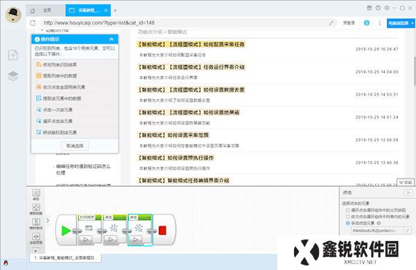
Task: Choose 点击一次该元素 in the tips panel
Action: click(x=75, y=110)
